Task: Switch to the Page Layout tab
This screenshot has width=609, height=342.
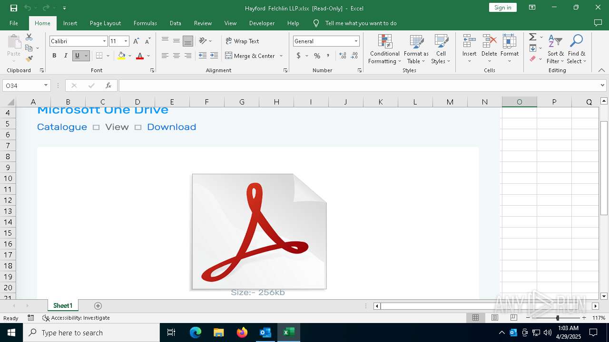Action: click(x=105, y=23)
